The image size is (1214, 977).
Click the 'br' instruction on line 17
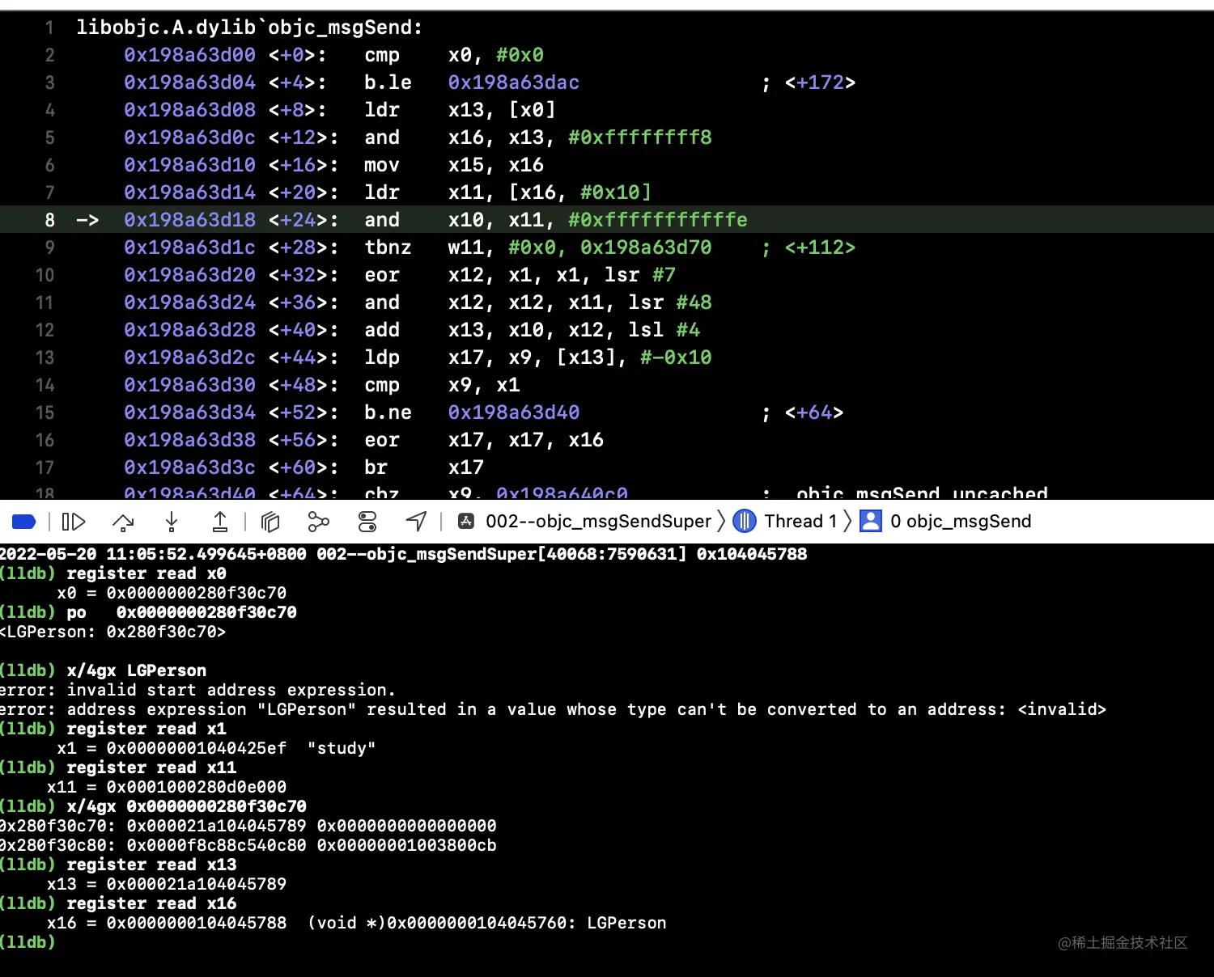376,467
